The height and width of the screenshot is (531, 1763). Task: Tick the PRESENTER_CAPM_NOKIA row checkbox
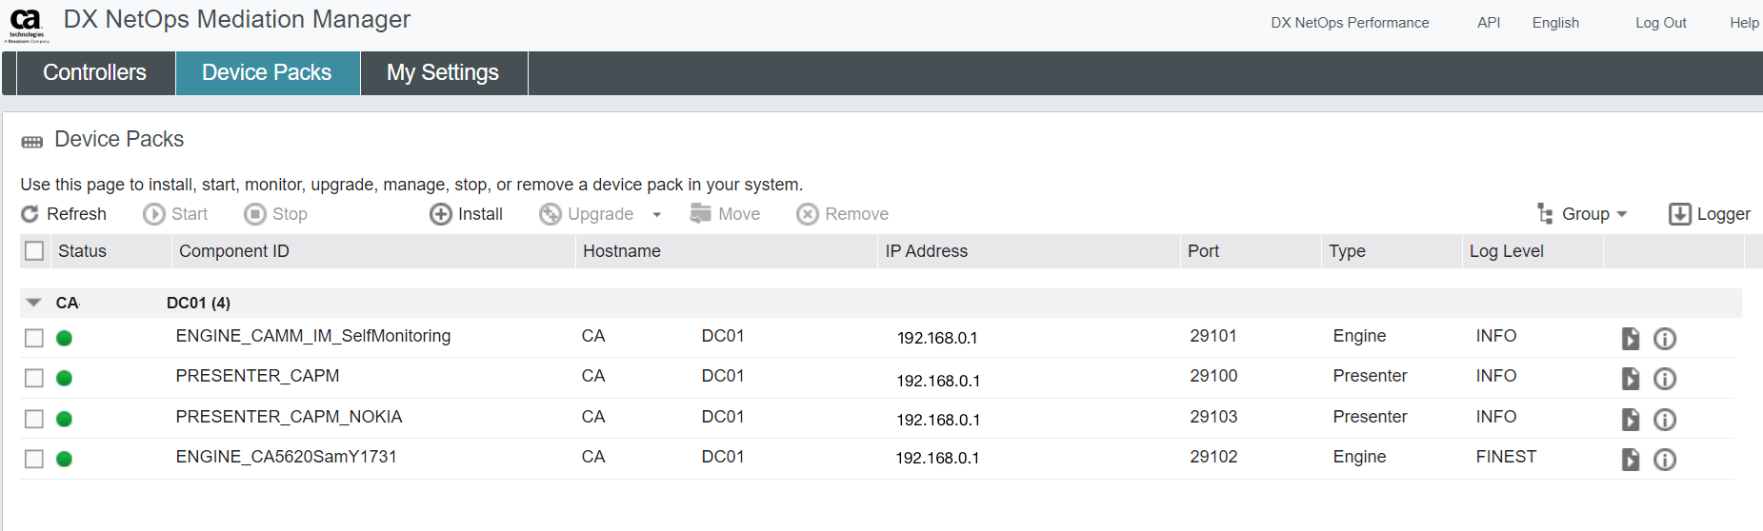pos(34,419)
